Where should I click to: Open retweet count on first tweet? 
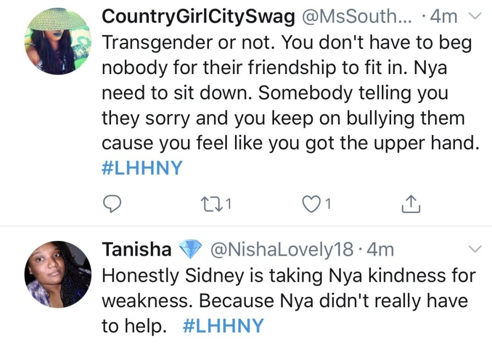pos(229,204)
